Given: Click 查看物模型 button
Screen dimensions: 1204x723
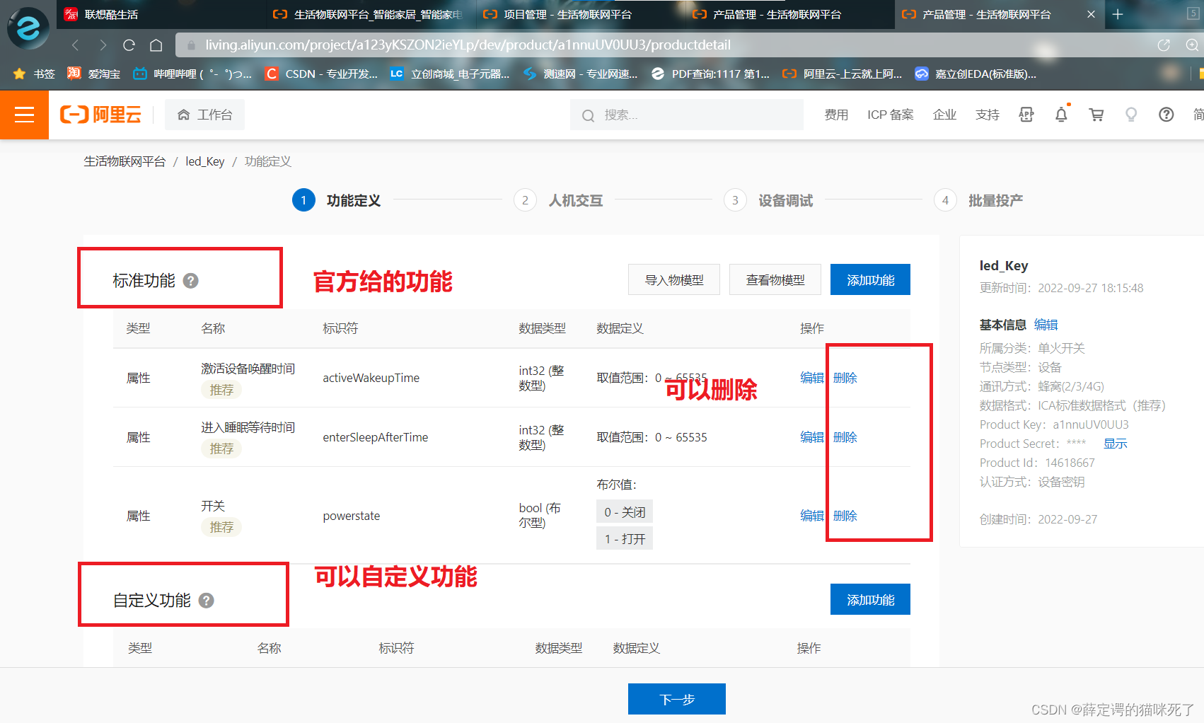Looking at the screenshot, I should pyautogui.click(x=775, y=279).
